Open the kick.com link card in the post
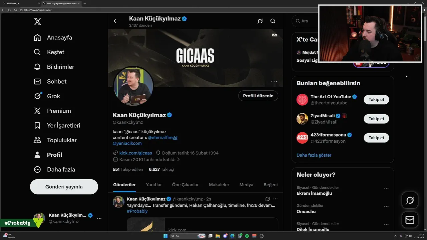 [202, 225]
